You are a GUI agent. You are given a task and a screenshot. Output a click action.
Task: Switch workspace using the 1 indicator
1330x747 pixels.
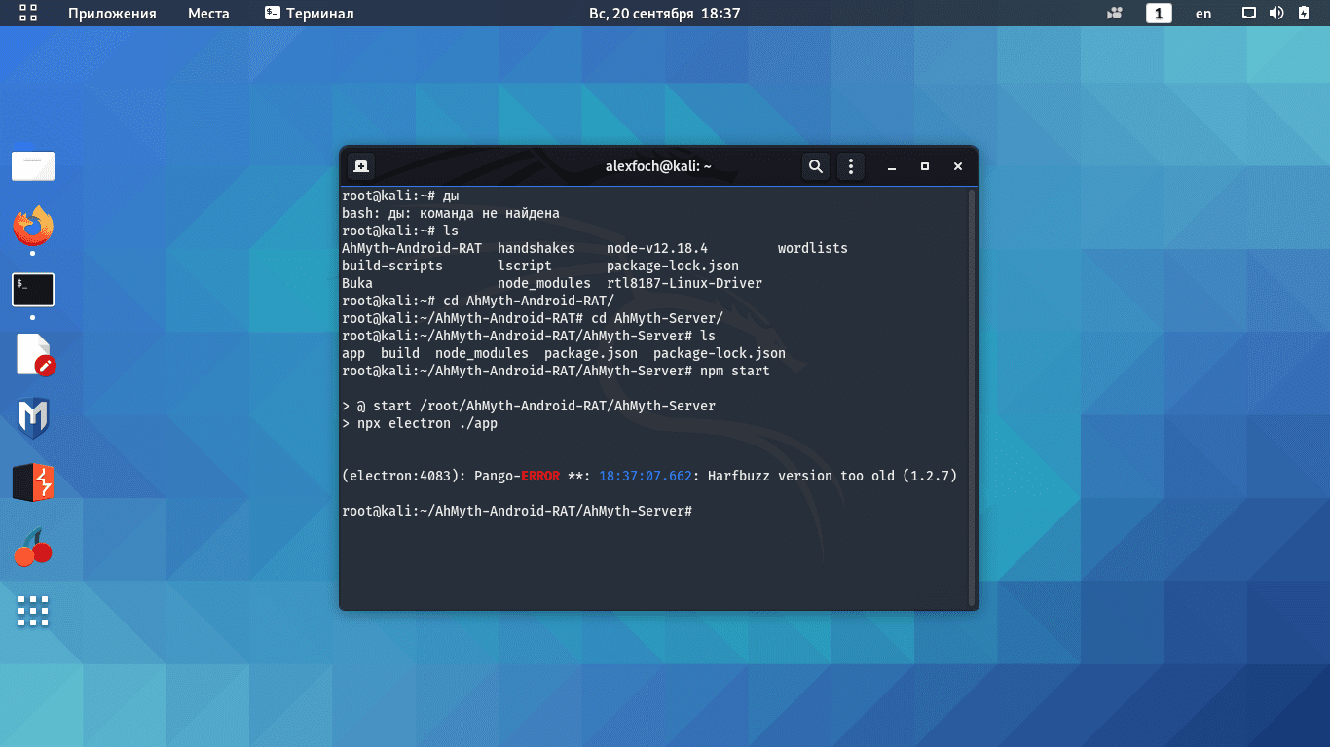[x=1159, y=14]
